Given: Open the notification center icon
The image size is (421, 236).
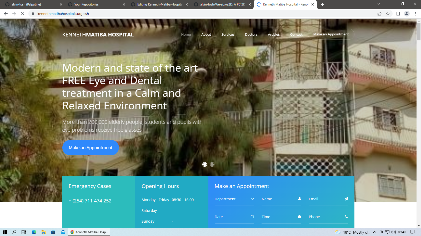Looking at the screenshot, I should (413, 232).
